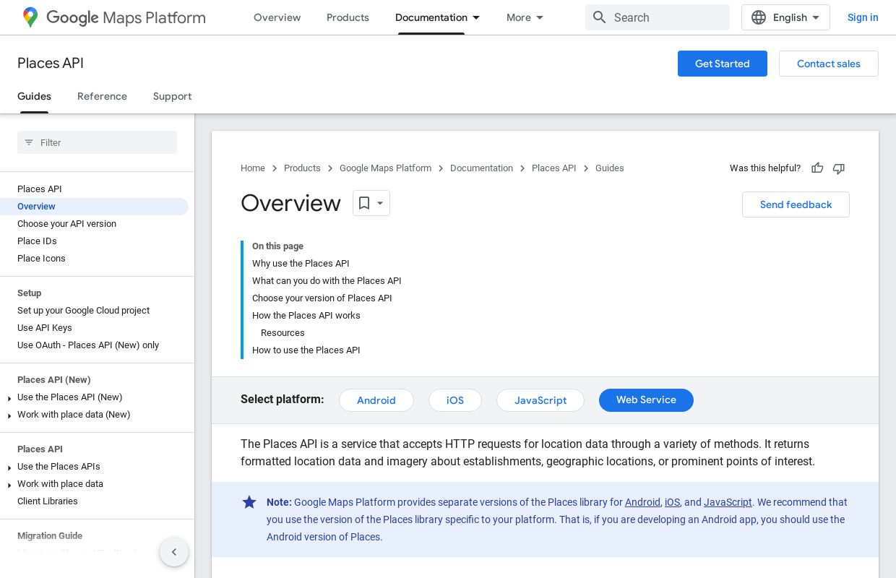The width and height of the screenshot is (896, 578).
Task: Jump to How the Places API works
Action: pos(306,316)
